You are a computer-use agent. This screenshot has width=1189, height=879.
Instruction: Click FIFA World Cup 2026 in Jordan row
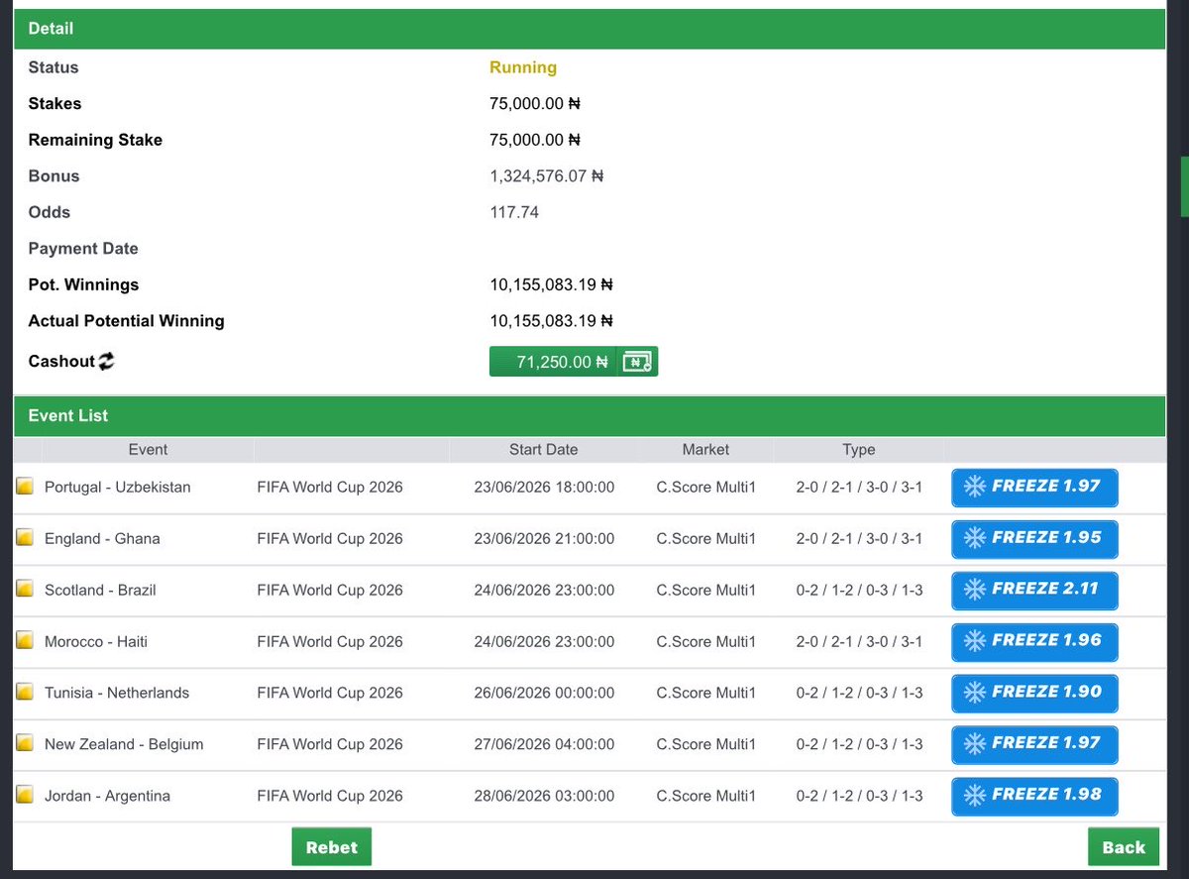pos(330,796)
